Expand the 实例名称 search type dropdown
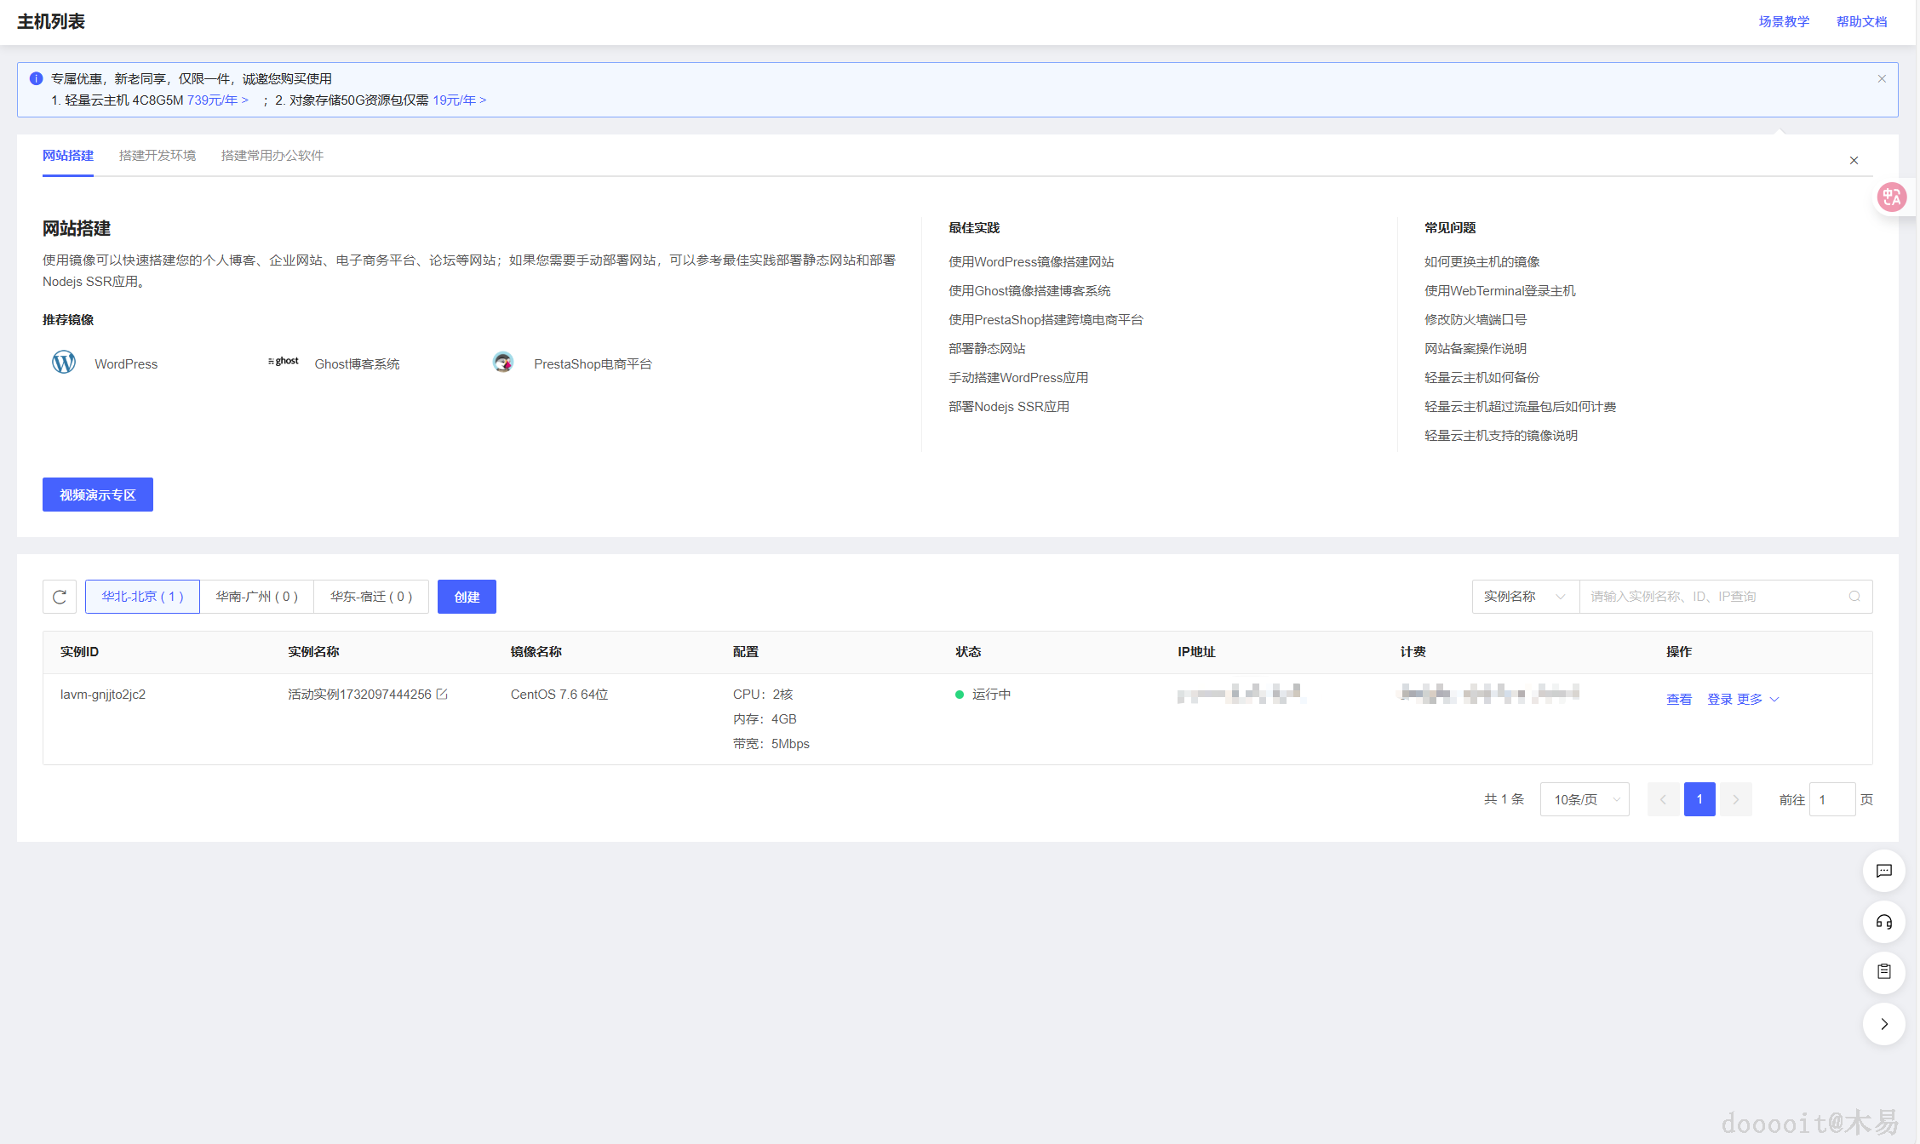Image resolution: width=1920 pixels, height=1144 pixels. point(1525,597)
